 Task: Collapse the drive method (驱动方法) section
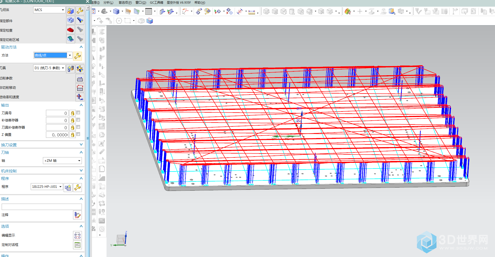point(81,47)
